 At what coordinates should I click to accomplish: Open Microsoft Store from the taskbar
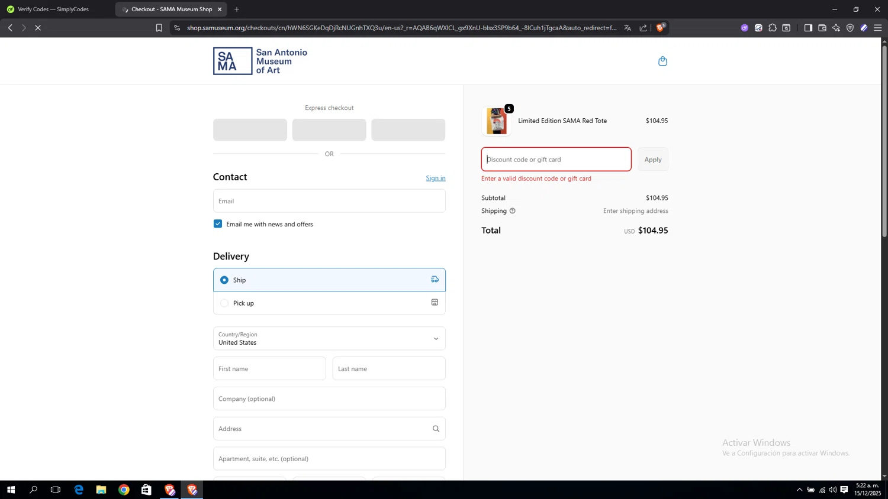coord(146,490)
